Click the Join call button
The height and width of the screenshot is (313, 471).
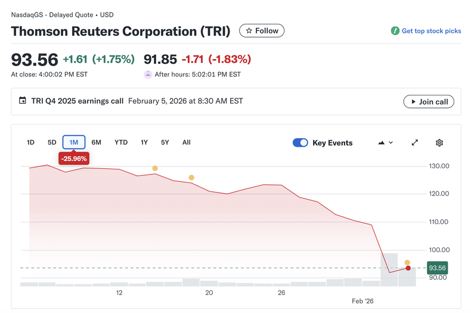click(x=429, y=101)
